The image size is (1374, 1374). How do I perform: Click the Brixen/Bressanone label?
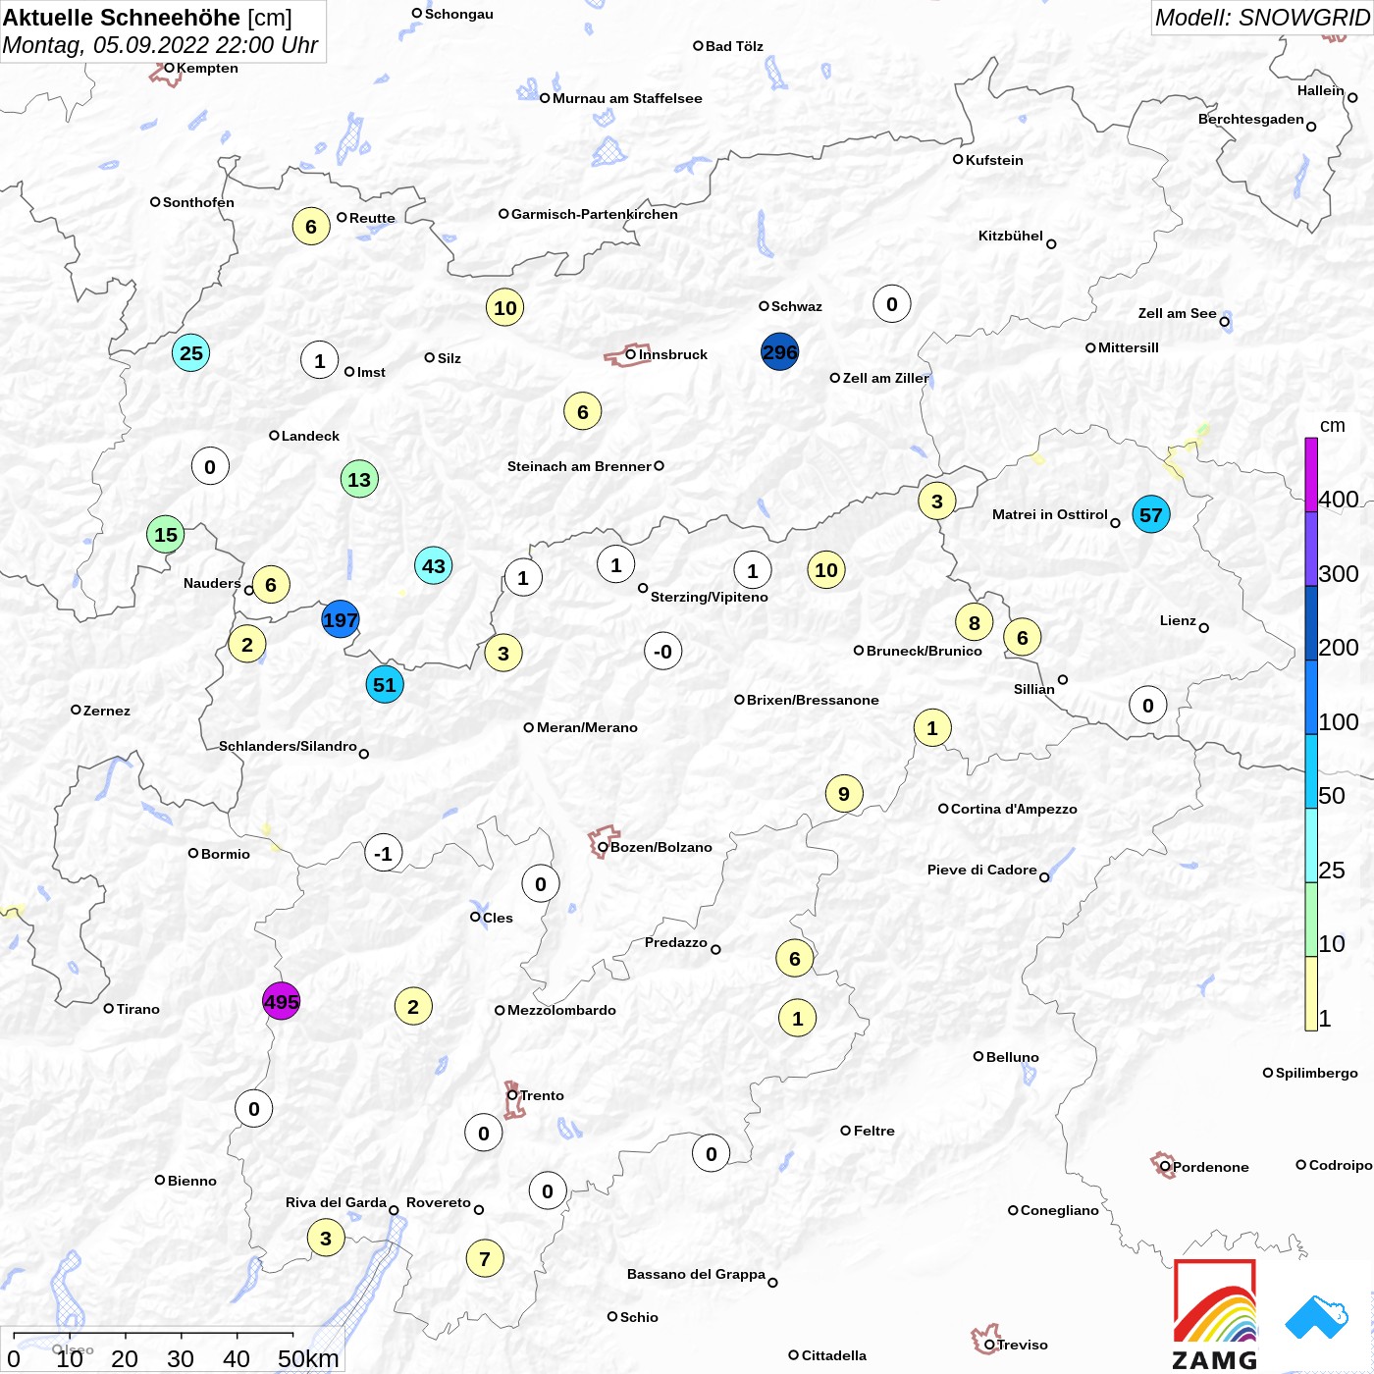(x=813, y=700)
